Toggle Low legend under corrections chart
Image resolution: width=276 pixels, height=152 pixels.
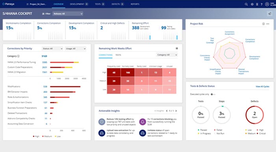58,136
